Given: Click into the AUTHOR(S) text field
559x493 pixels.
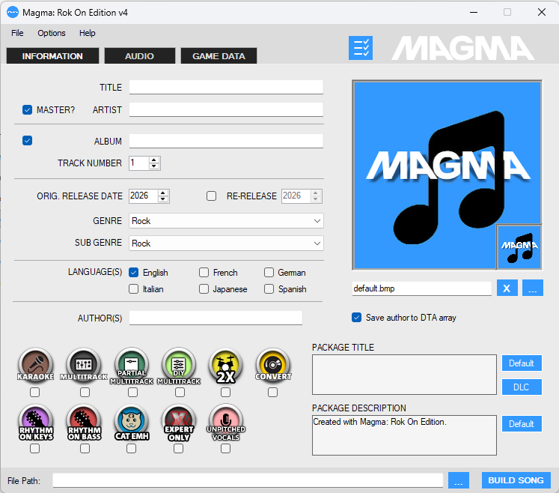Looking at the screenshot, I should [x=216, y=318].
